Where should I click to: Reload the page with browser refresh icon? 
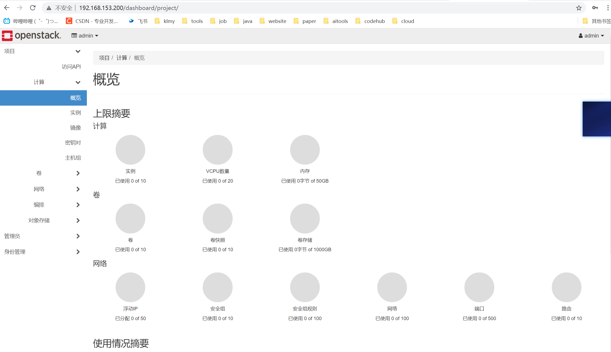pos(33,8)
